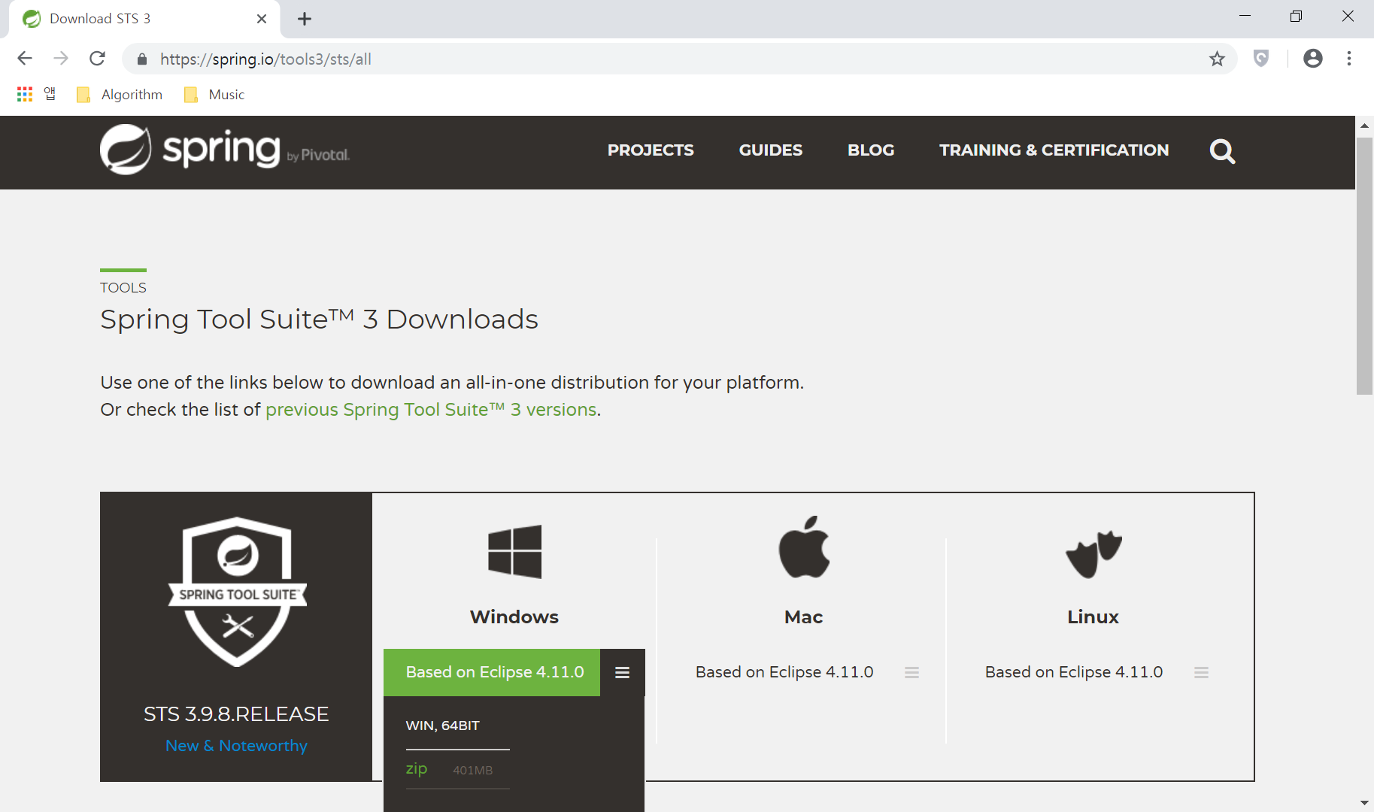
Task: Click the Spring Tool Suite 3 Downloads heading
Action: pos(320,319)
